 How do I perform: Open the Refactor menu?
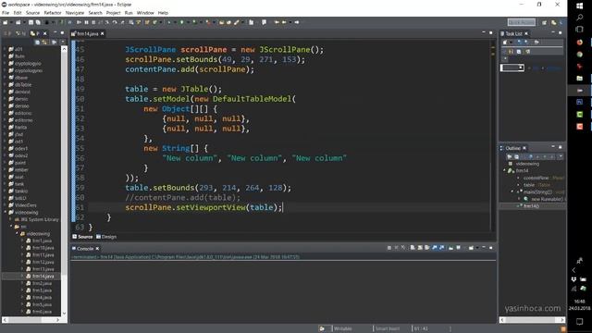53,13
